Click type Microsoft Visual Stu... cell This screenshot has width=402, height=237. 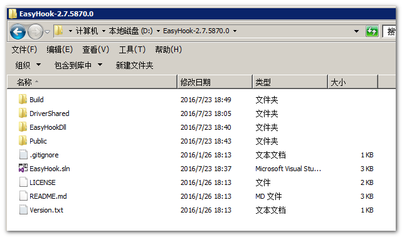pos(288,169)
